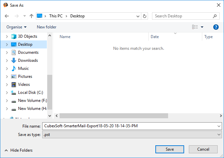Sort files by the Name column header
The height and width of the screenshot is (158, 224).
65,37
